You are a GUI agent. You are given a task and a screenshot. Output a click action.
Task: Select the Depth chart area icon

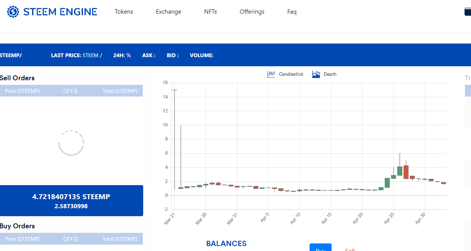tap(316, 74)
